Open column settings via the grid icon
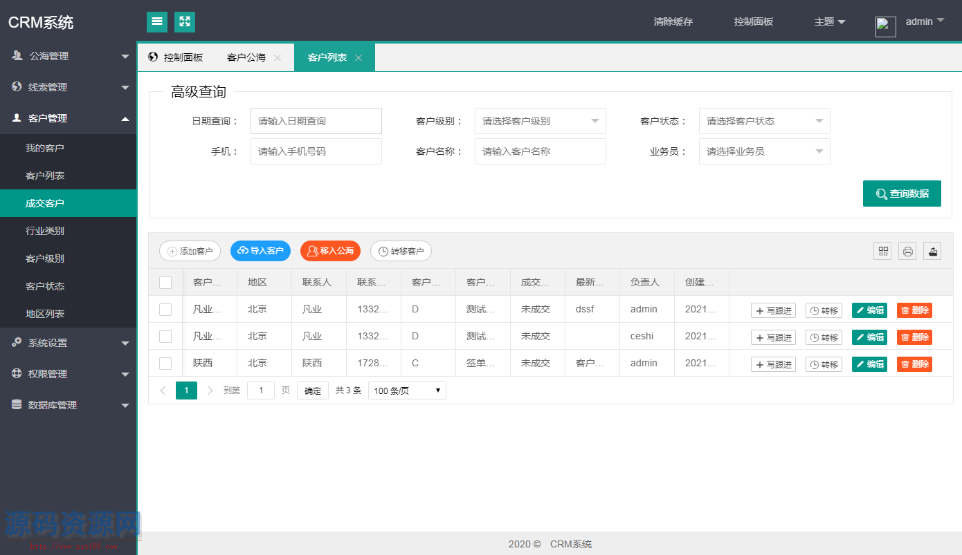Viewport: 962px width, 555px height. click(x=882, y=251)
